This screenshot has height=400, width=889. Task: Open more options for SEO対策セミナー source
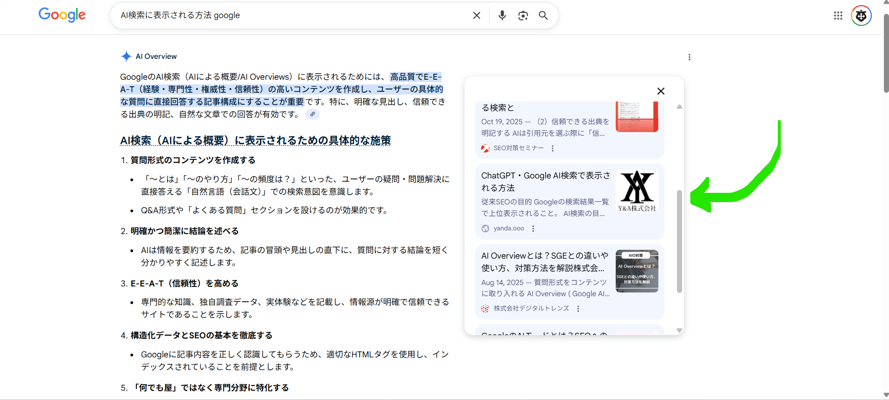click(553, 148)
